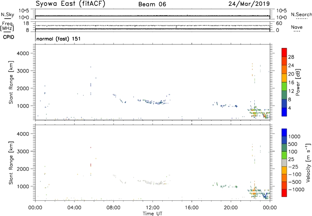Click the '25' label on Velocity color bar
The height and width of the screenshot is (216, 312).
[x=291, y=159]
